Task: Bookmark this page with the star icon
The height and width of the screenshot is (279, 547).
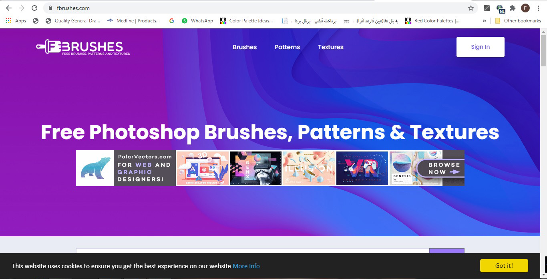Action: [x=471, y=8]
